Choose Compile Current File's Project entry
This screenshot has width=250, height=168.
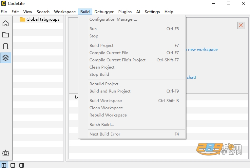(x=132, y=60)
